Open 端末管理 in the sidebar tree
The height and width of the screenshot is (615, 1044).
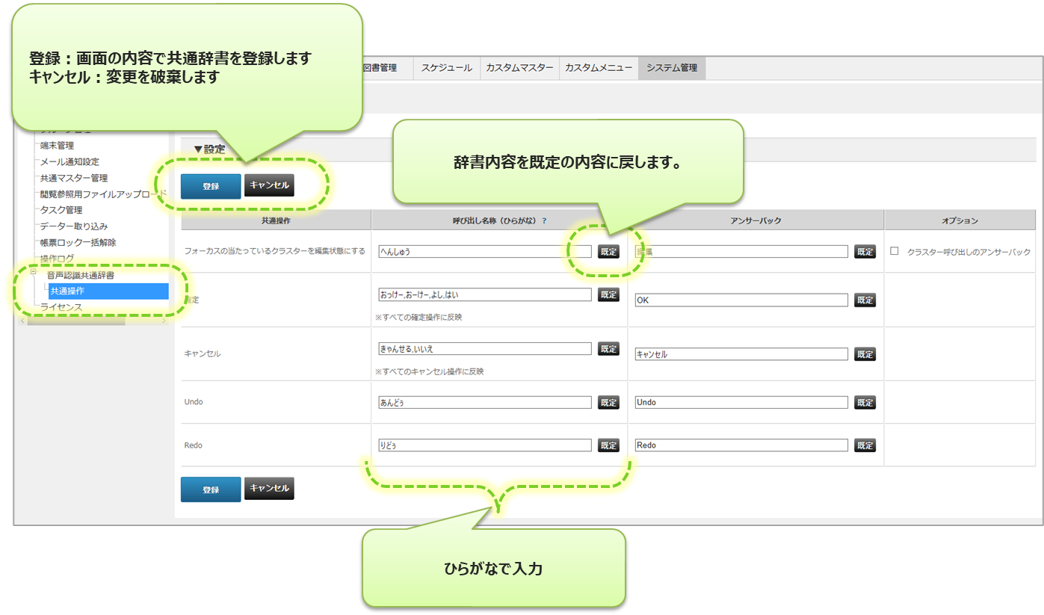57,146
